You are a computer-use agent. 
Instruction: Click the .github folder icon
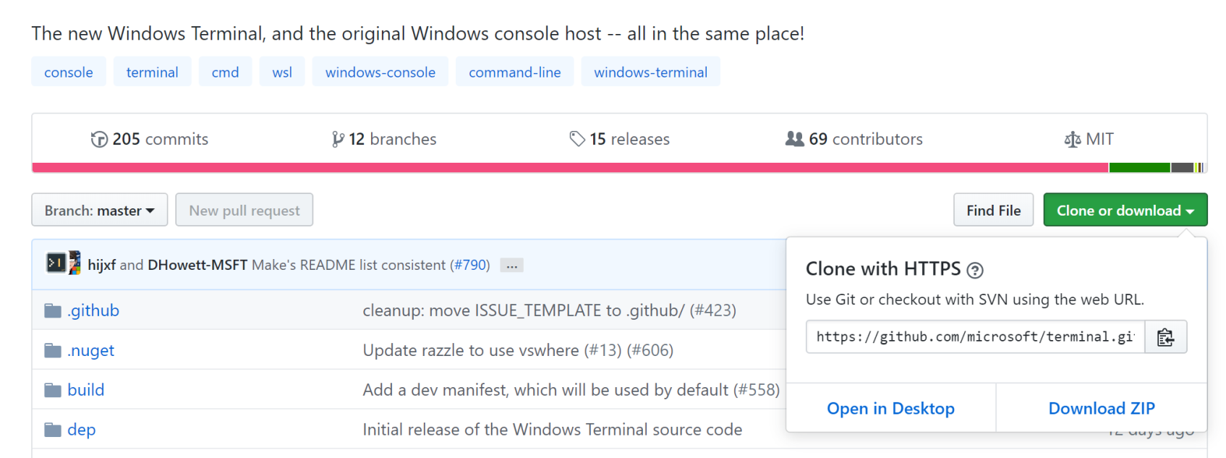pos(53,310)
